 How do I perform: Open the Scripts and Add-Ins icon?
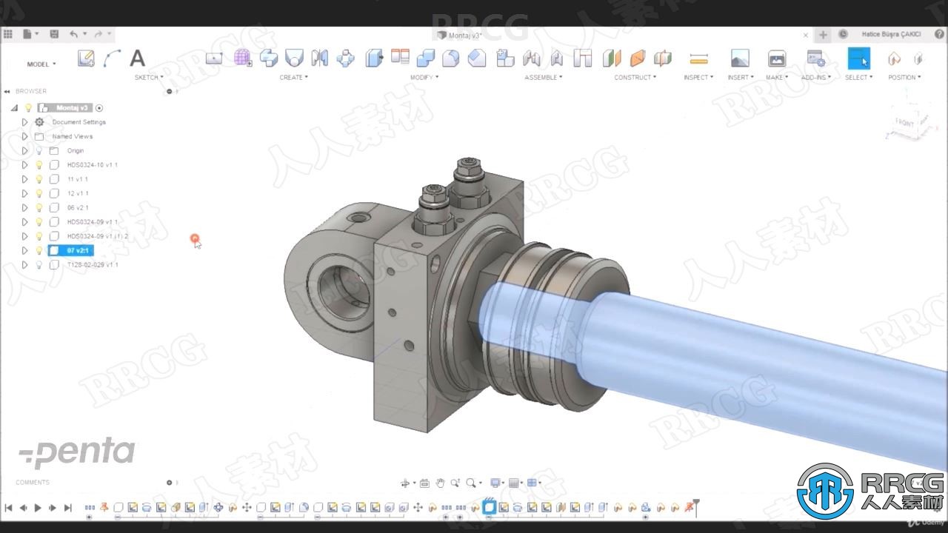815,58
